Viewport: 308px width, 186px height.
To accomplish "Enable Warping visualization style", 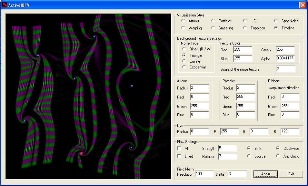I will click(184, 28).
